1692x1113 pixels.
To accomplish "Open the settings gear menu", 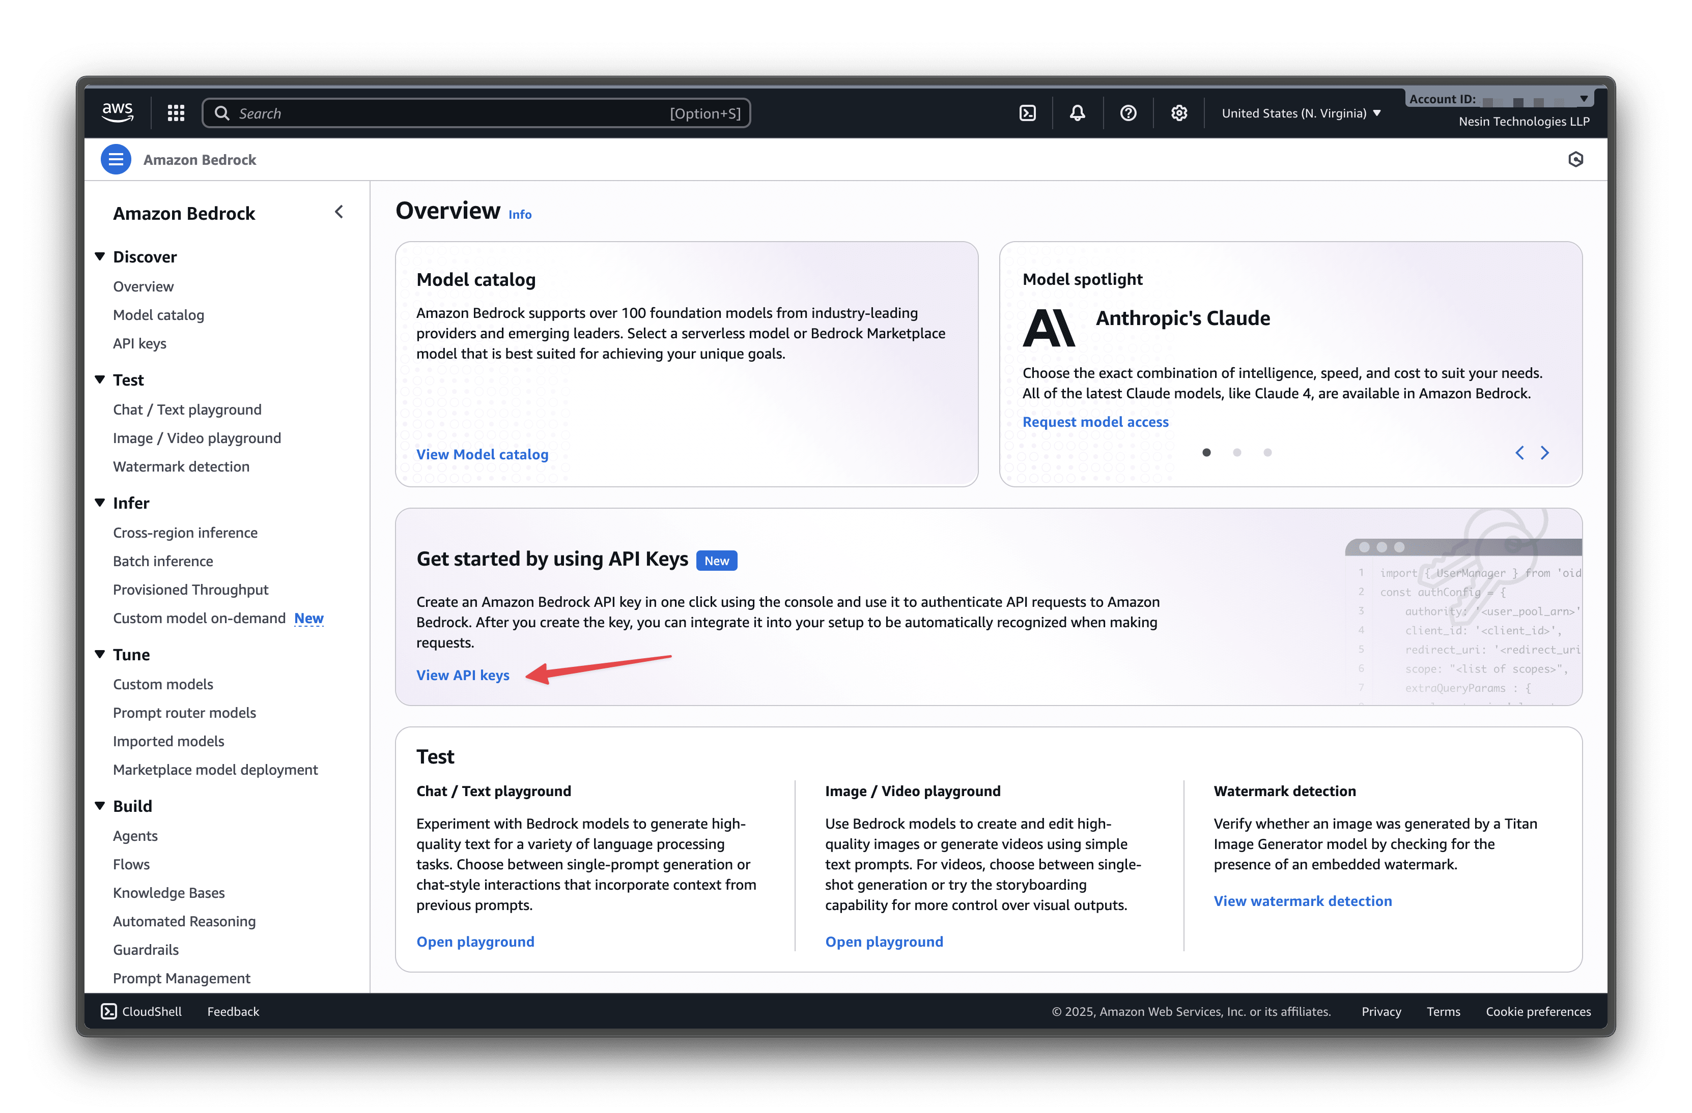I will click(x=1179, y=113).
